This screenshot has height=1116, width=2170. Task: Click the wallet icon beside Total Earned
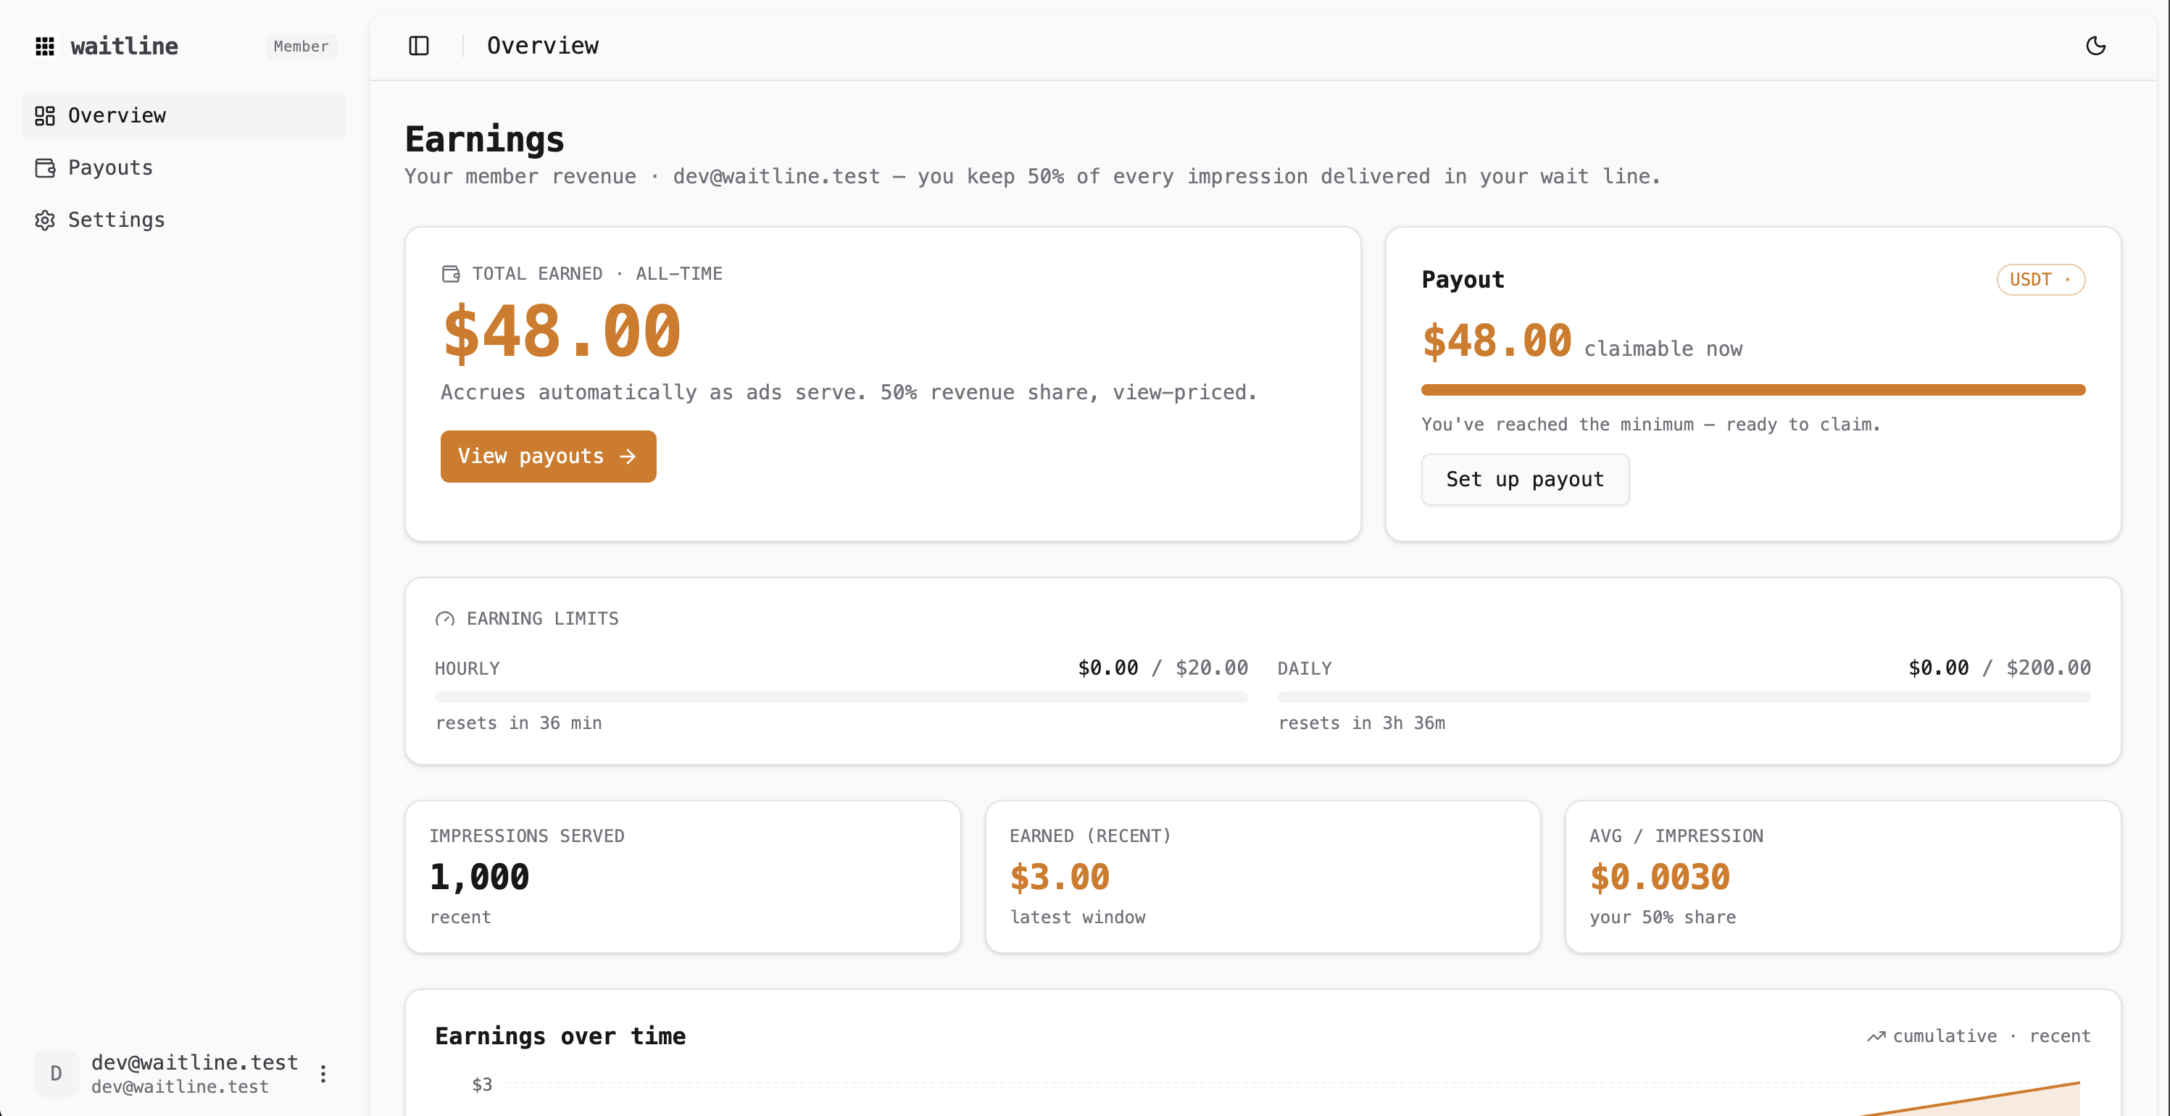click(x=451, y=274)
